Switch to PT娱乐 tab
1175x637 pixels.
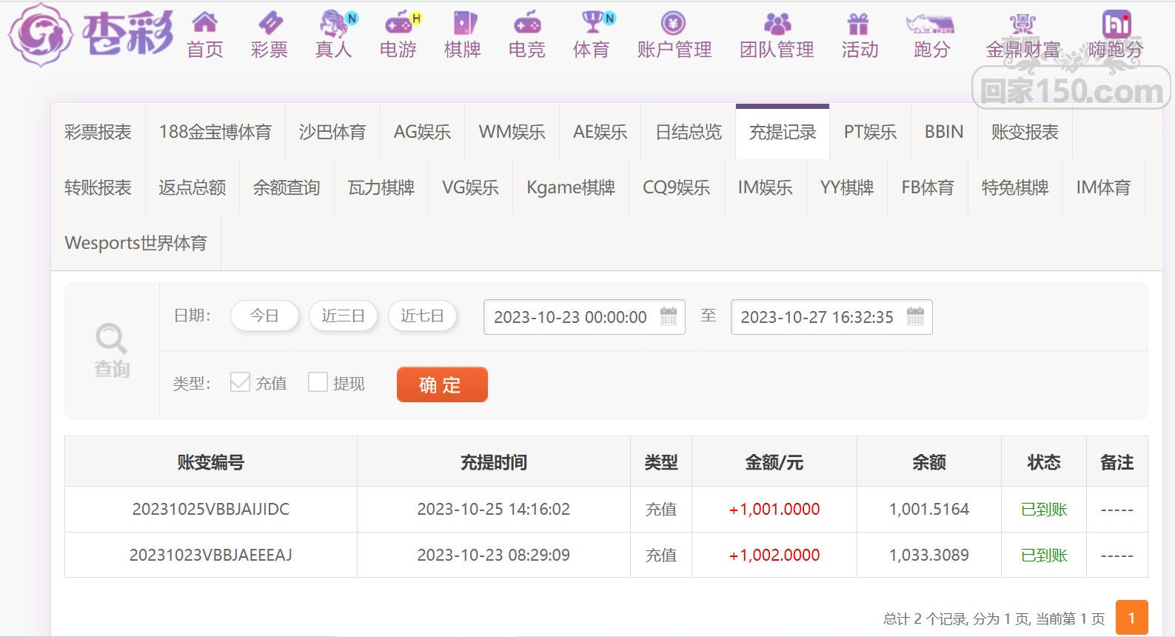click(871, 132)
